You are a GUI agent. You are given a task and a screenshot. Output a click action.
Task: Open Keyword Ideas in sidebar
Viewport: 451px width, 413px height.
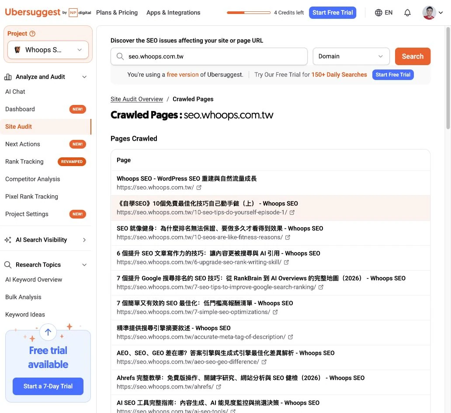(x=25, y=315)
